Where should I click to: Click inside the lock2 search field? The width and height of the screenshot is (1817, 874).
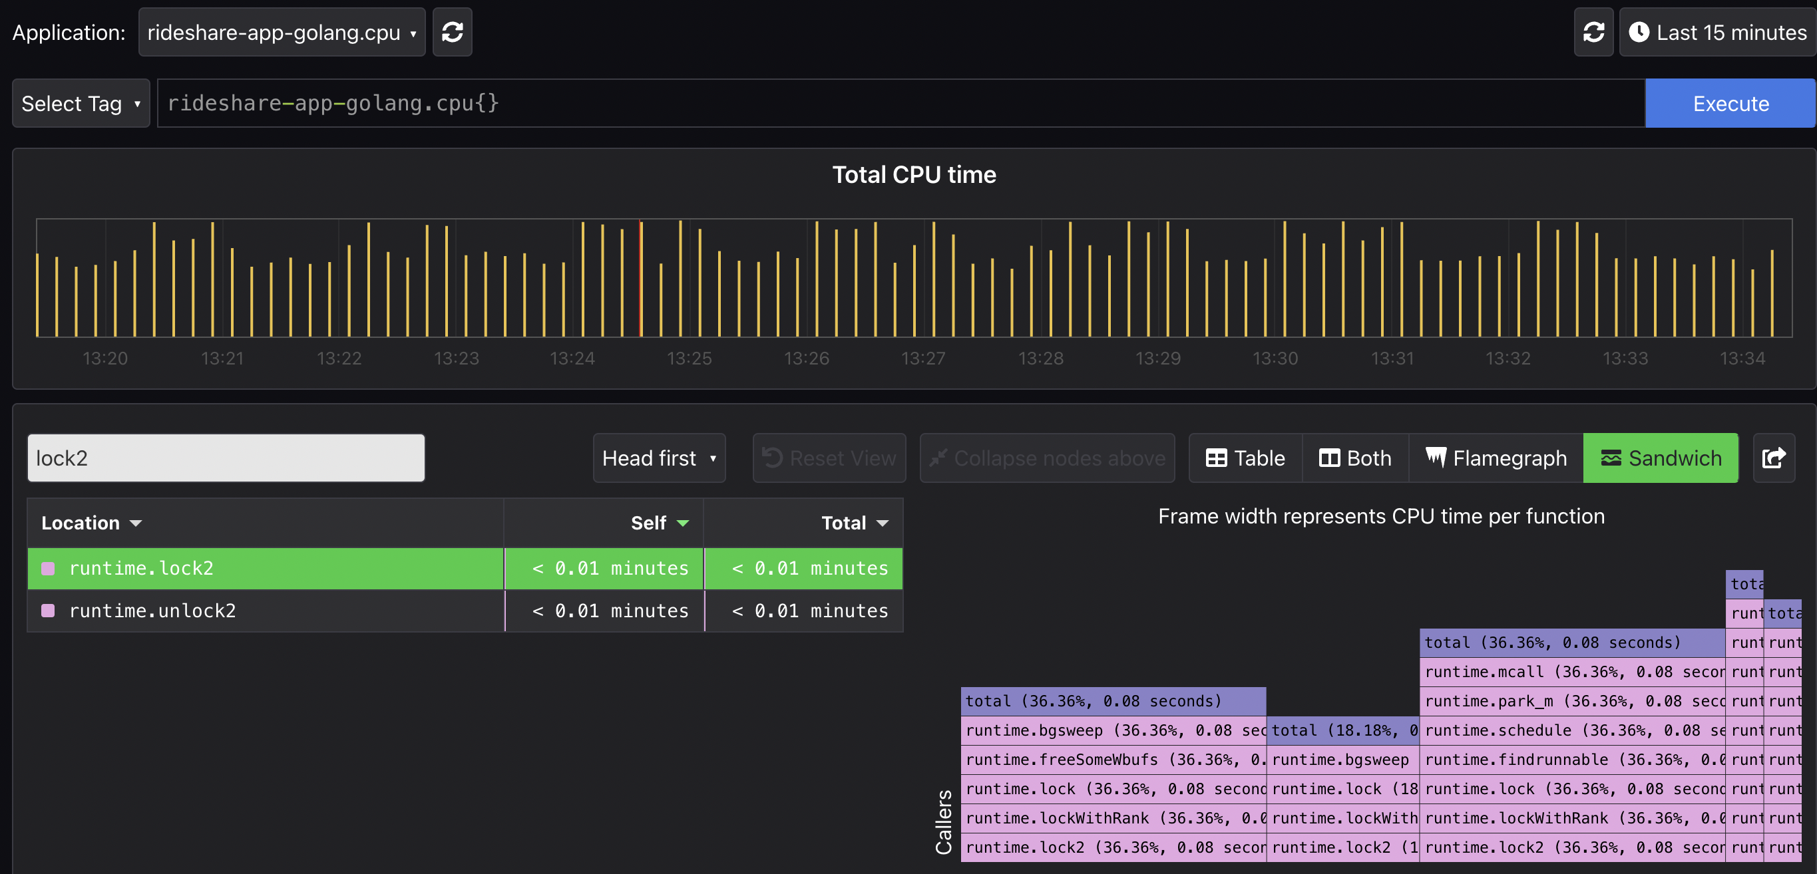226,458
